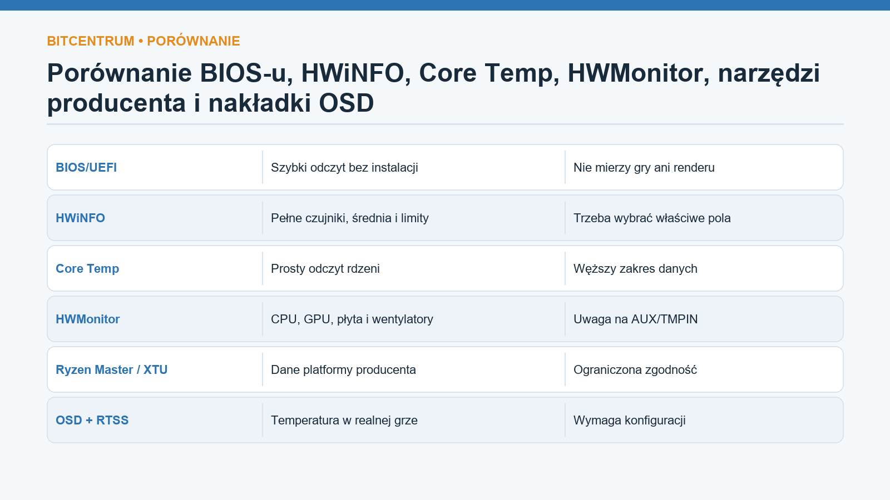Click 'Temperatura w realnej grze' cell
The width and height of the screenshot is (890, 500).
pos(344,421)
